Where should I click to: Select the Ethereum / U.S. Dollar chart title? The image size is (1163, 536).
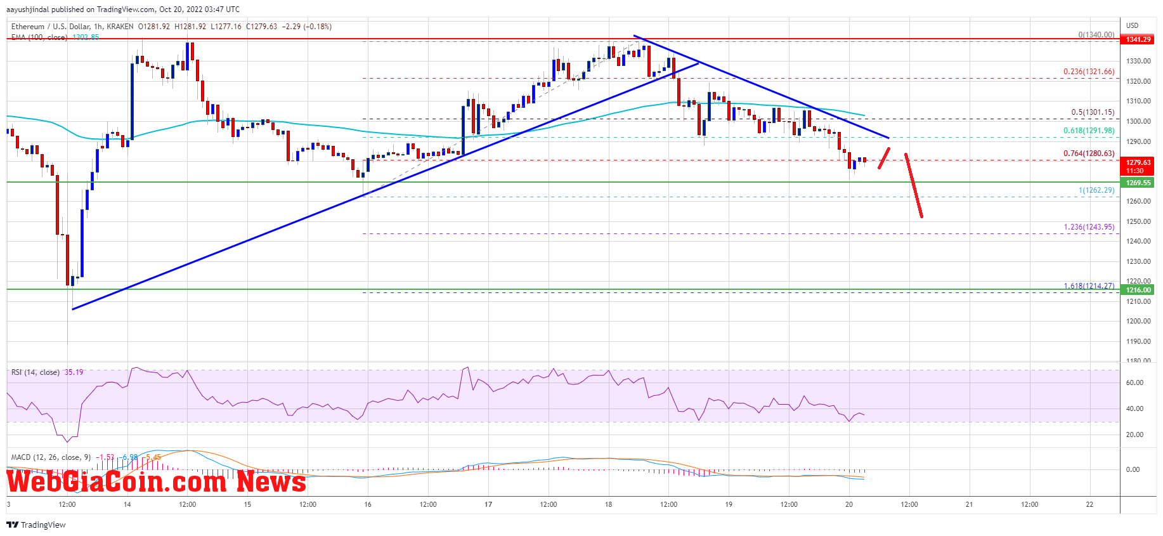coord(72,27)
